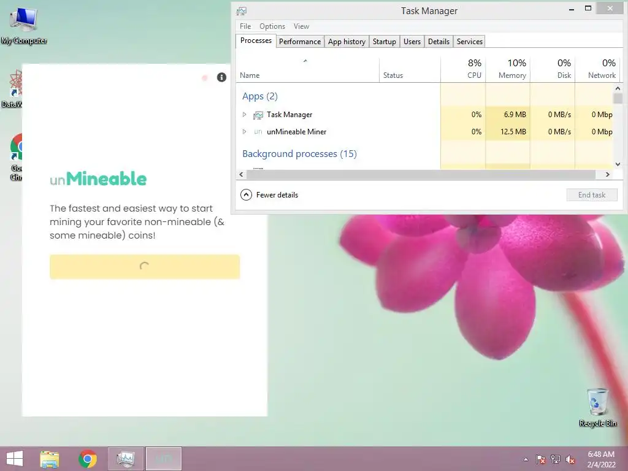The height and width of the screenshot is (471, 628).
Task: Click the unMineable Miner row icon
Action: tap(258, 132)
